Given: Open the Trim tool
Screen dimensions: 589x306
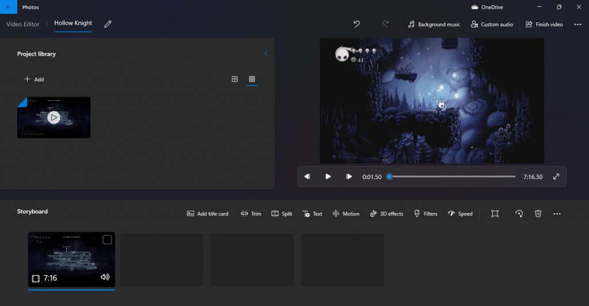Looking at the screenshot, I should (x=251, y=214).
